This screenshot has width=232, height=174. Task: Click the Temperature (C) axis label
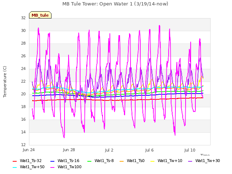pos(5,82)
